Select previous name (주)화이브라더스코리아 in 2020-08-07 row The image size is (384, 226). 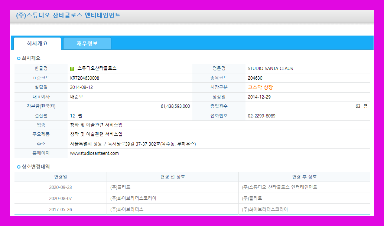(133, 198)
